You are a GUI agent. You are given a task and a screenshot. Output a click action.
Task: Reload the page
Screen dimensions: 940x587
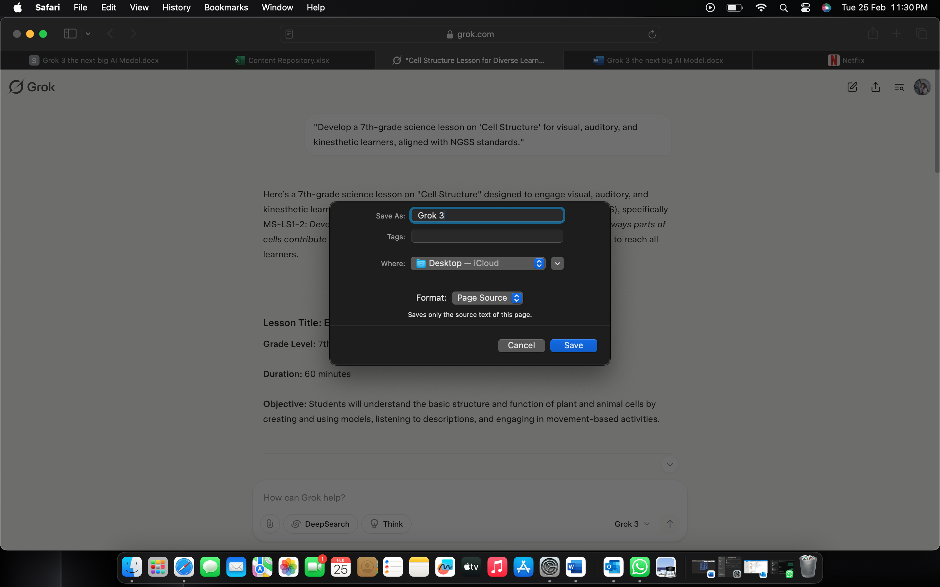652,34
